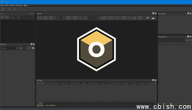
Task: Click the rightmost icon in Presets toolbar
Action: point(33,48)
